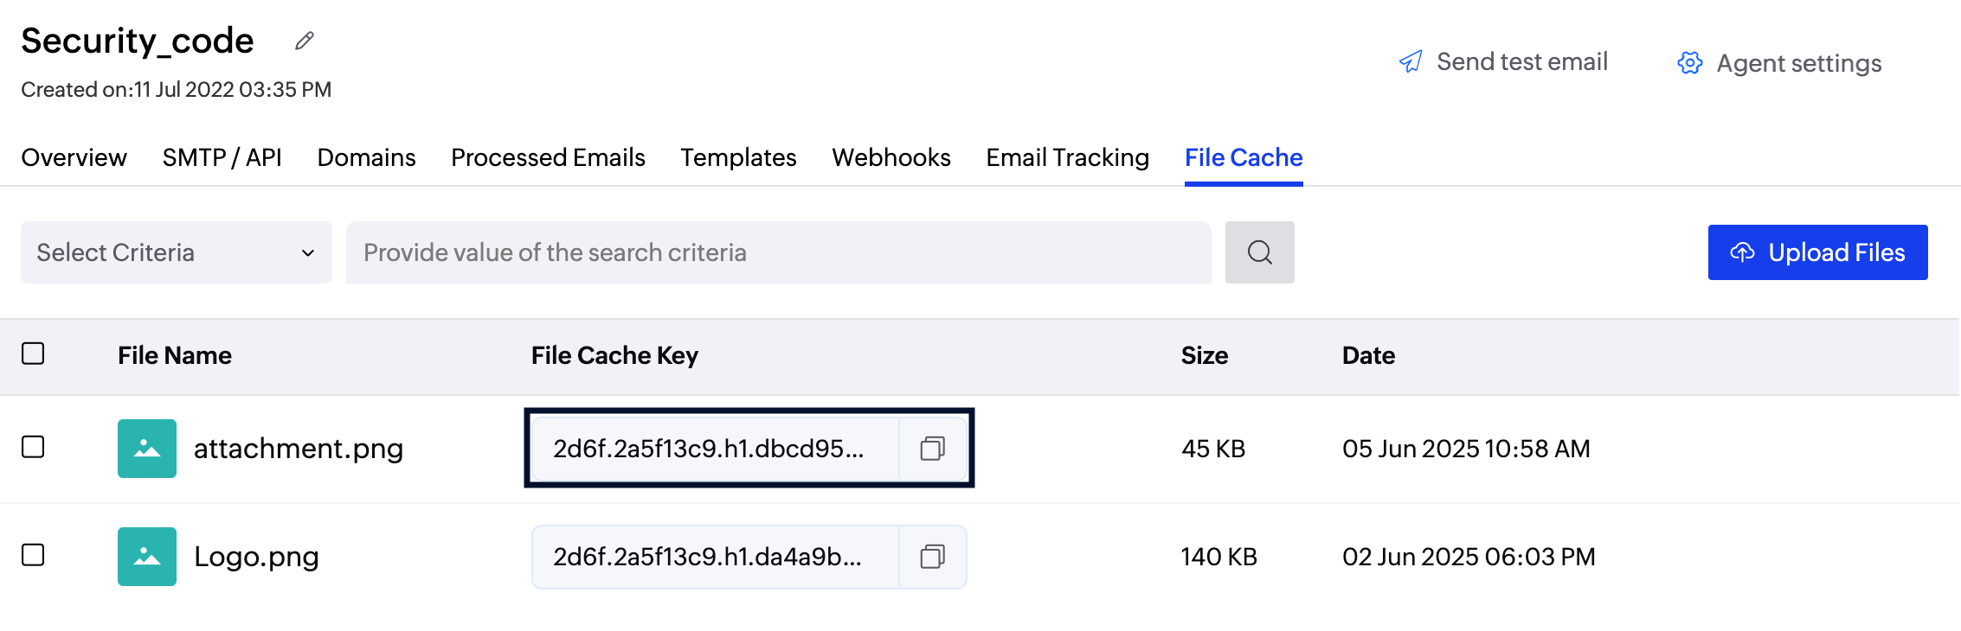The width and height of the screenshot is (1961, 631).
Task: Select the checkbox for attachment.png
Action: tap(33, 449)
